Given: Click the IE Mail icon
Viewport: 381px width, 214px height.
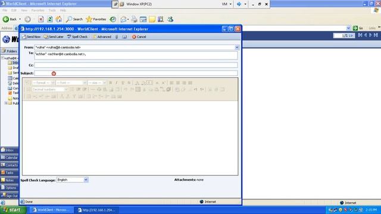Looking at the screenshot, I should [x=124, y=19].
